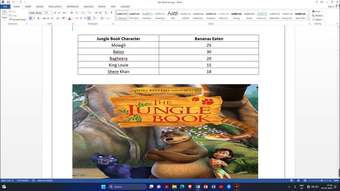Screen dimensions: 340x191
Task: Apply superscript formatting
Action: coord(52,18)
